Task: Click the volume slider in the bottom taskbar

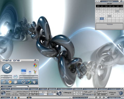Action: pos(92,98)
